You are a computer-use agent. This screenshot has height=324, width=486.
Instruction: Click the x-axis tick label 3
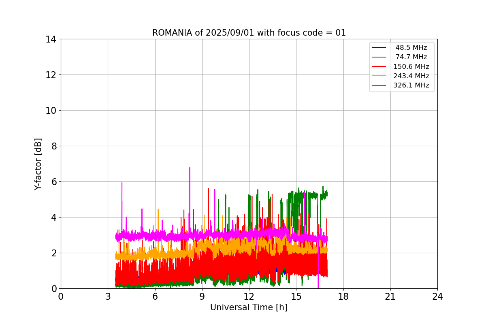tap(108, 296)
